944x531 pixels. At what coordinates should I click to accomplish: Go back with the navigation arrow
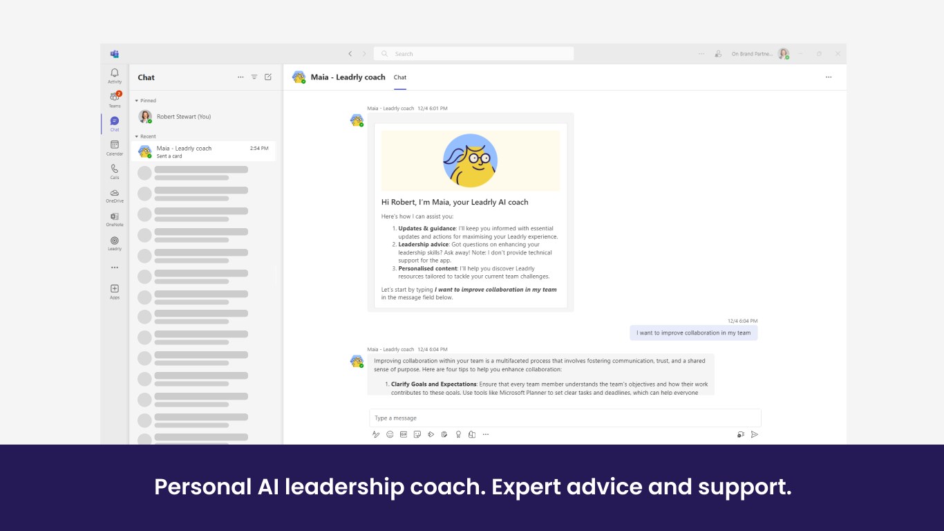coord(350,54)
